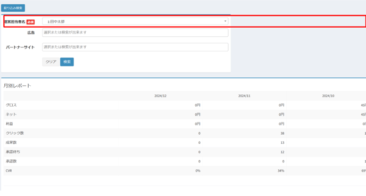This screenshot has height=196, width=366.
Task: Click ネット value 0円 for 2024/11
Action: pos(281,115)
